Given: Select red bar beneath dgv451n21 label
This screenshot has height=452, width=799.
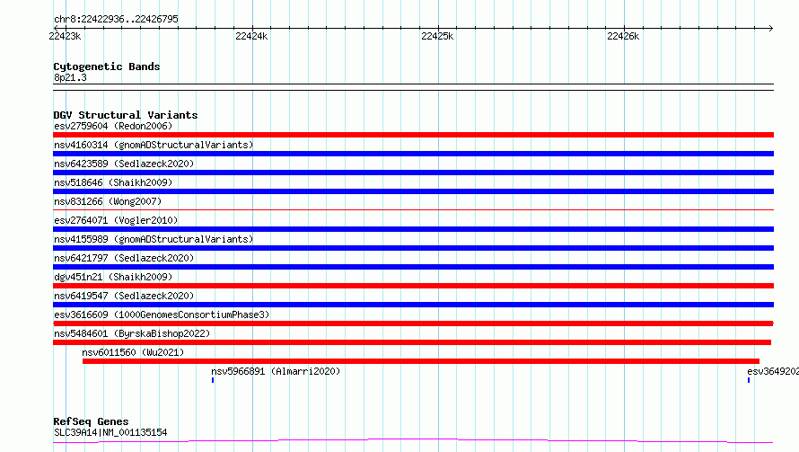Looking at the screenshot, I should [413, 286].
